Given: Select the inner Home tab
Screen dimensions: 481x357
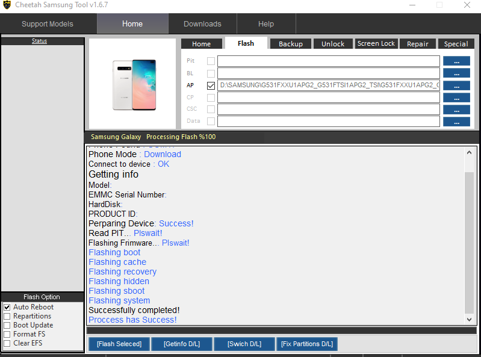Looking at the screenshot, I should click(202, 44).
